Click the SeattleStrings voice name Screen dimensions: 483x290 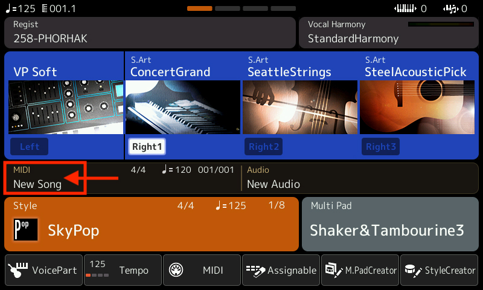[289, 72]
